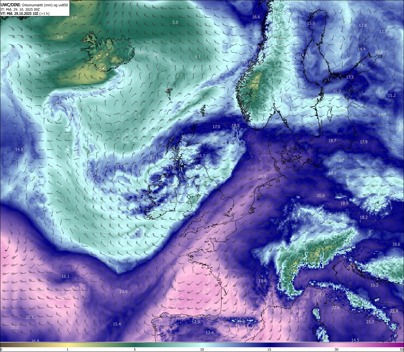Viewport: 404px width, 352px height.
Task: Click the IT initialization time line 09Z
Action: click(x=20, y=9)
